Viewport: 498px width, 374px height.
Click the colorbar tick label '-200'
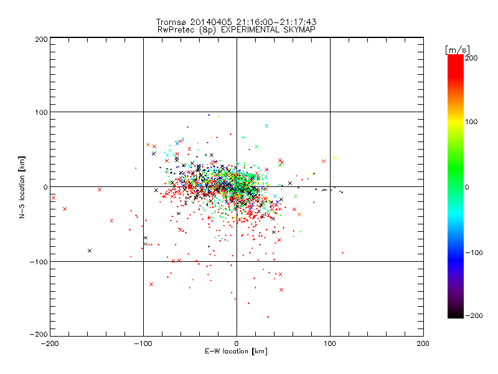pyautogui.click(x=474, y=315)
